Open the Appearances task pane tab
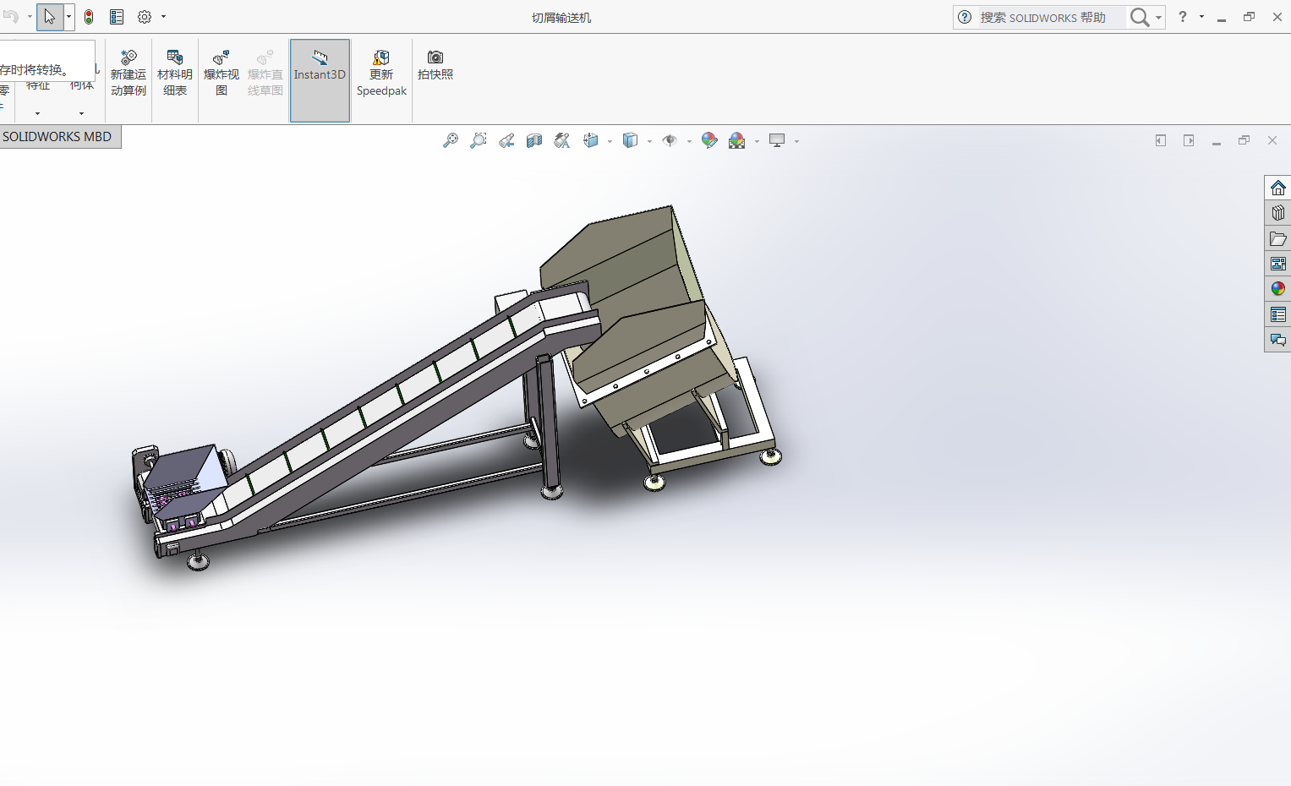Screen dimensions: 1291x786 point(1277,289)
